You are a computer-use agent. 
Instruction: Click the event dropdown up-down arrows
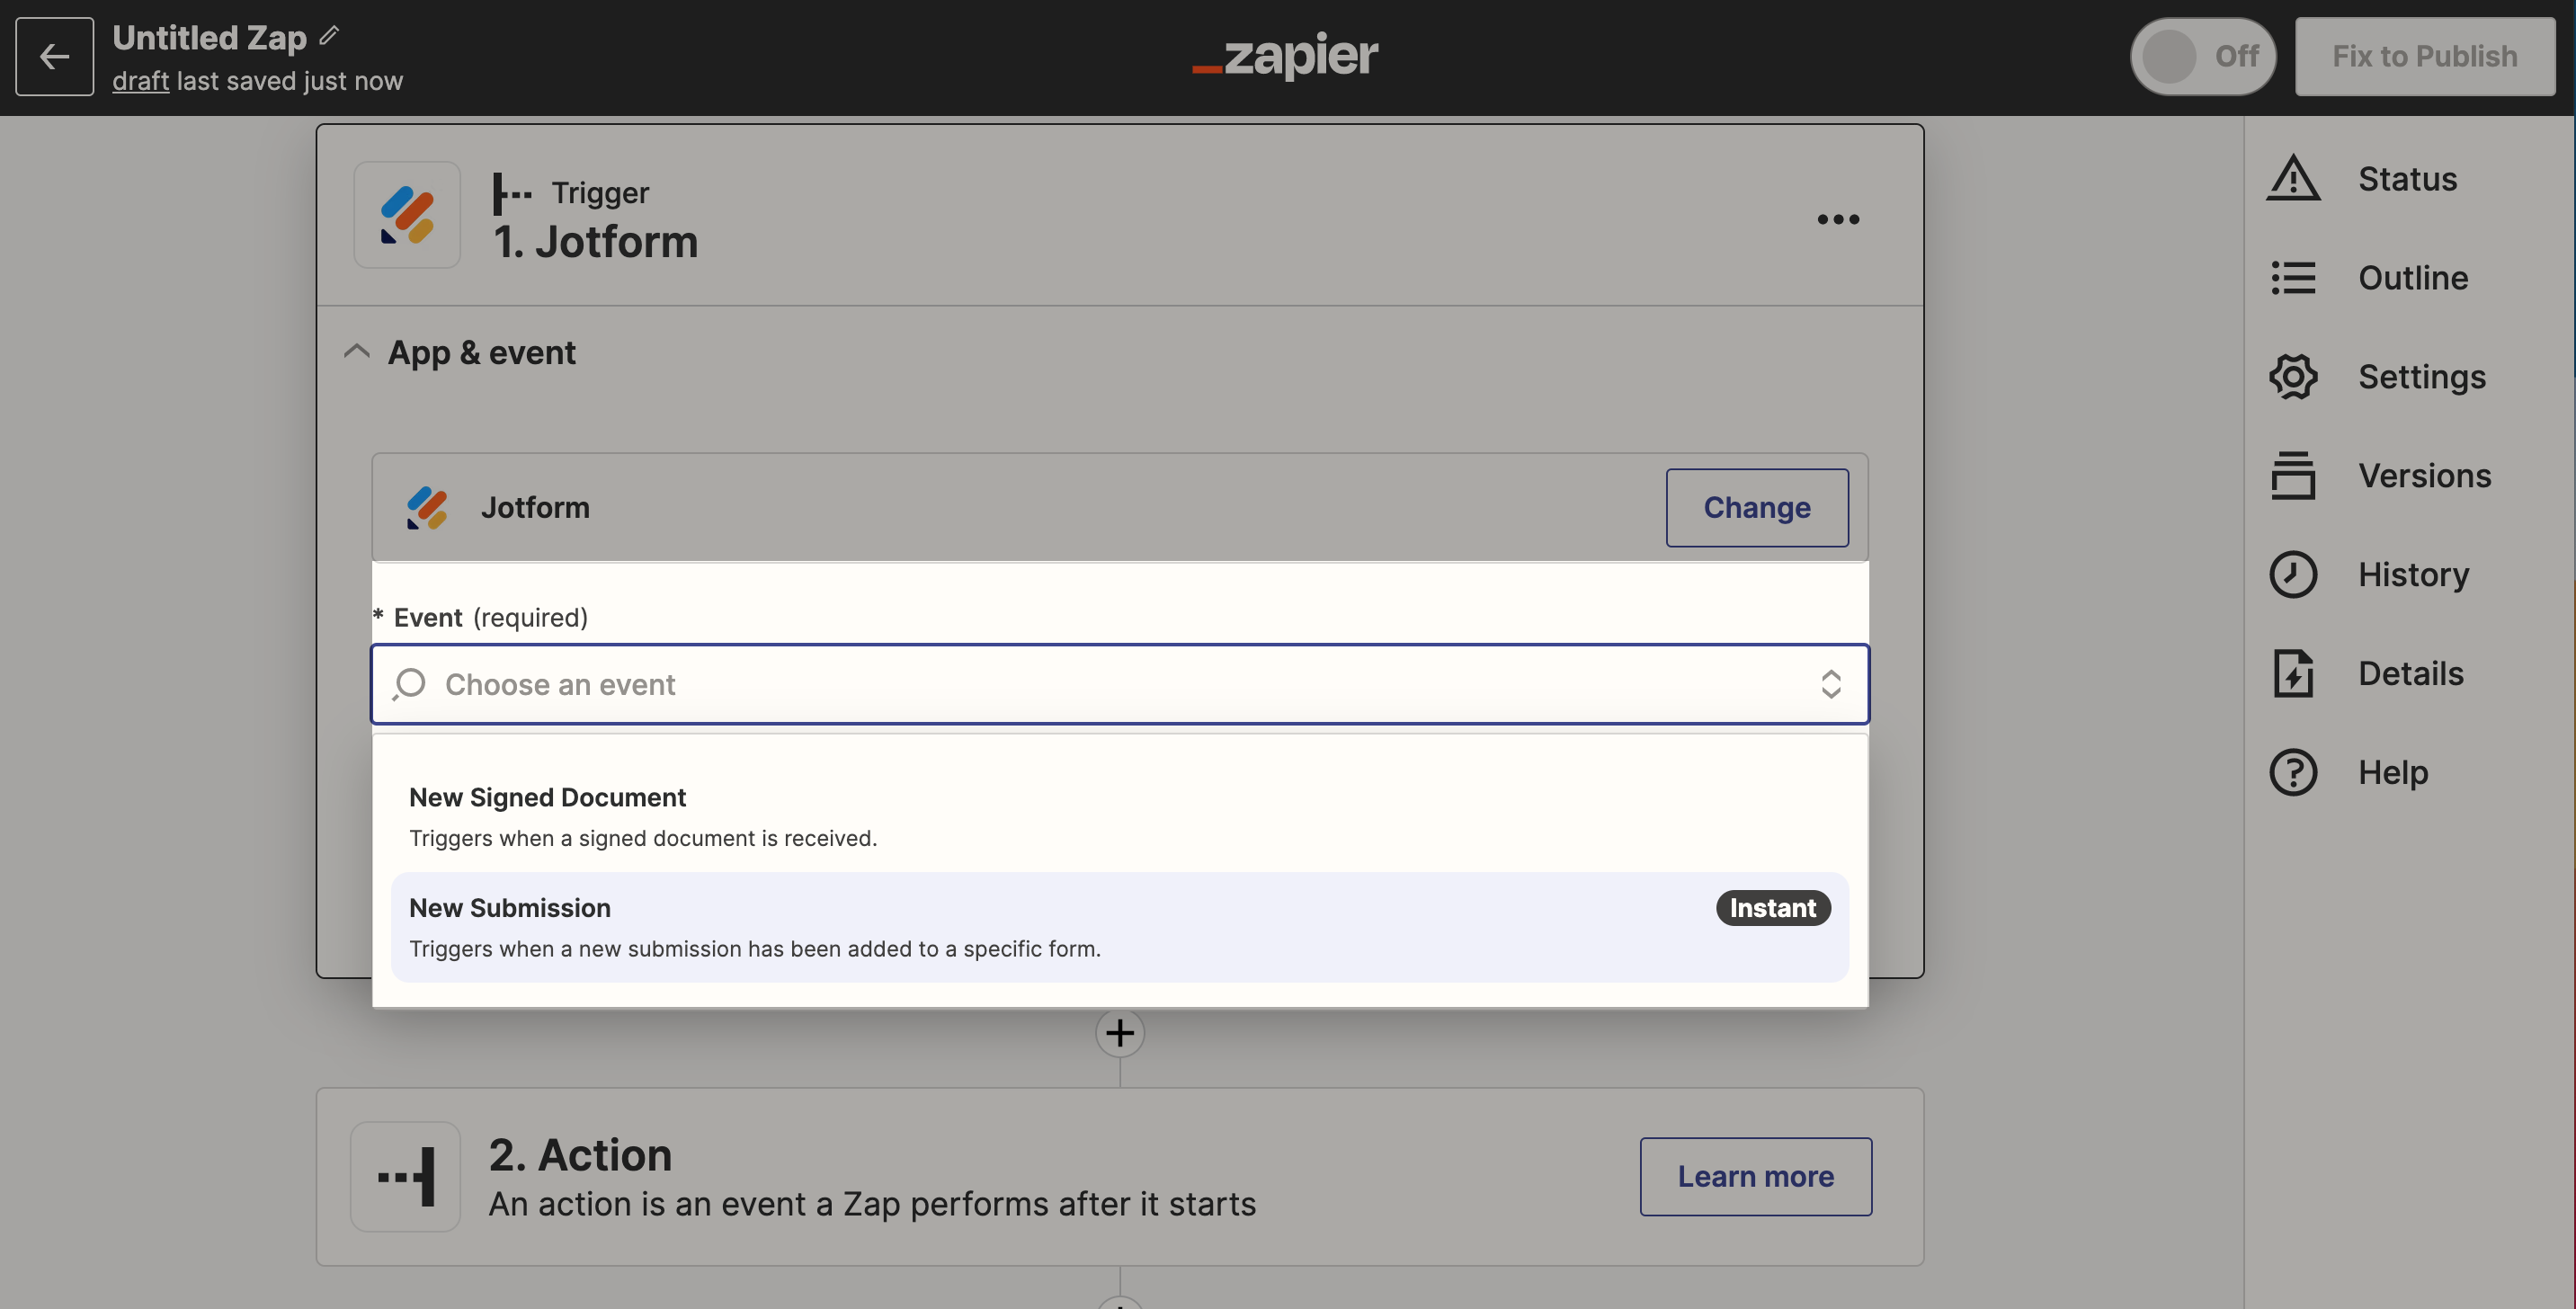1830,684
